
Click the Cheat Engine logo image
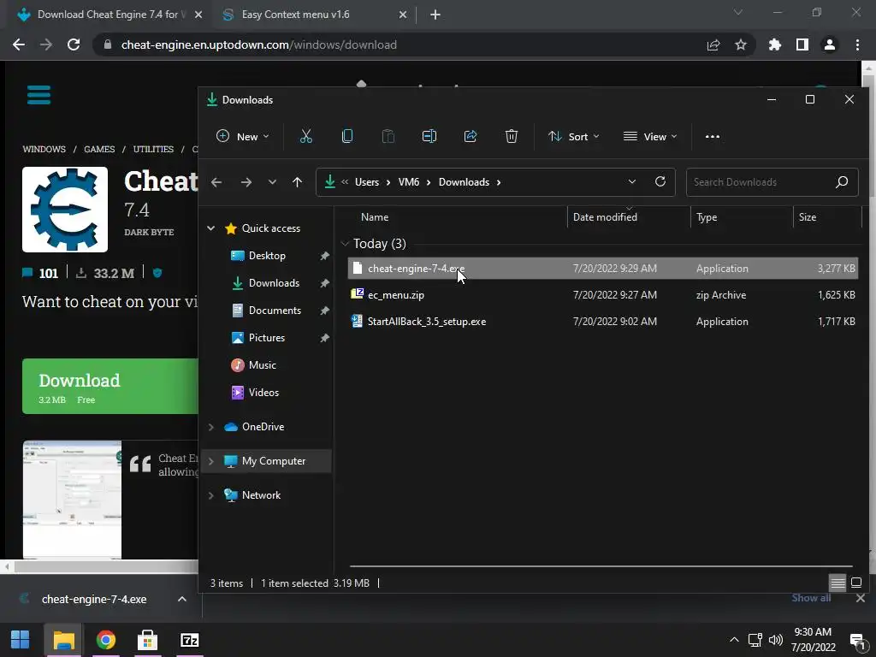(x=65, y=210)
